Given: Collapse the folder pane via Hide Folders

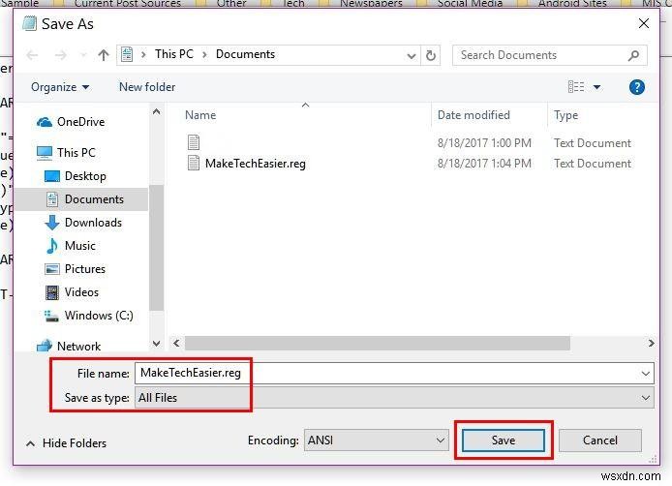Looking at the screenshot, I should click(67, 443).
